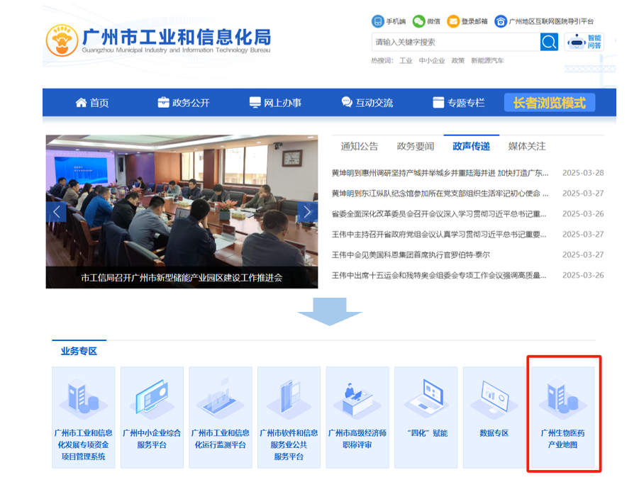Click hot search term 政策

458,61
